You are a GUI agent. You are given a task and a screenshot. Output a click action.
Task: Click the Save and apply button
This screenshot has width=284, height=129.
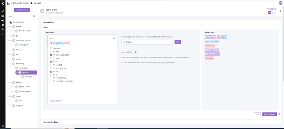tap(269, 114)
